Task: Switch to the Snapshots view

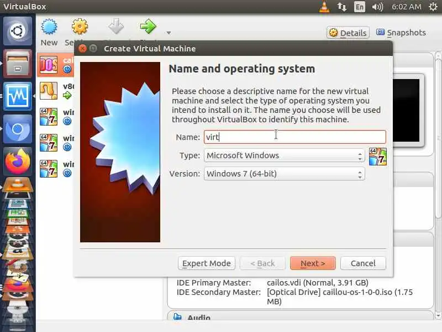Action: (401, 33)
